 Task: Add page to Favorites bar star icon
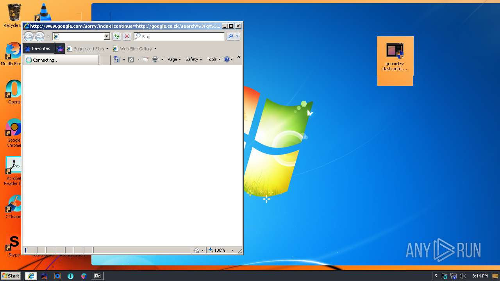(x=60, y=49)
